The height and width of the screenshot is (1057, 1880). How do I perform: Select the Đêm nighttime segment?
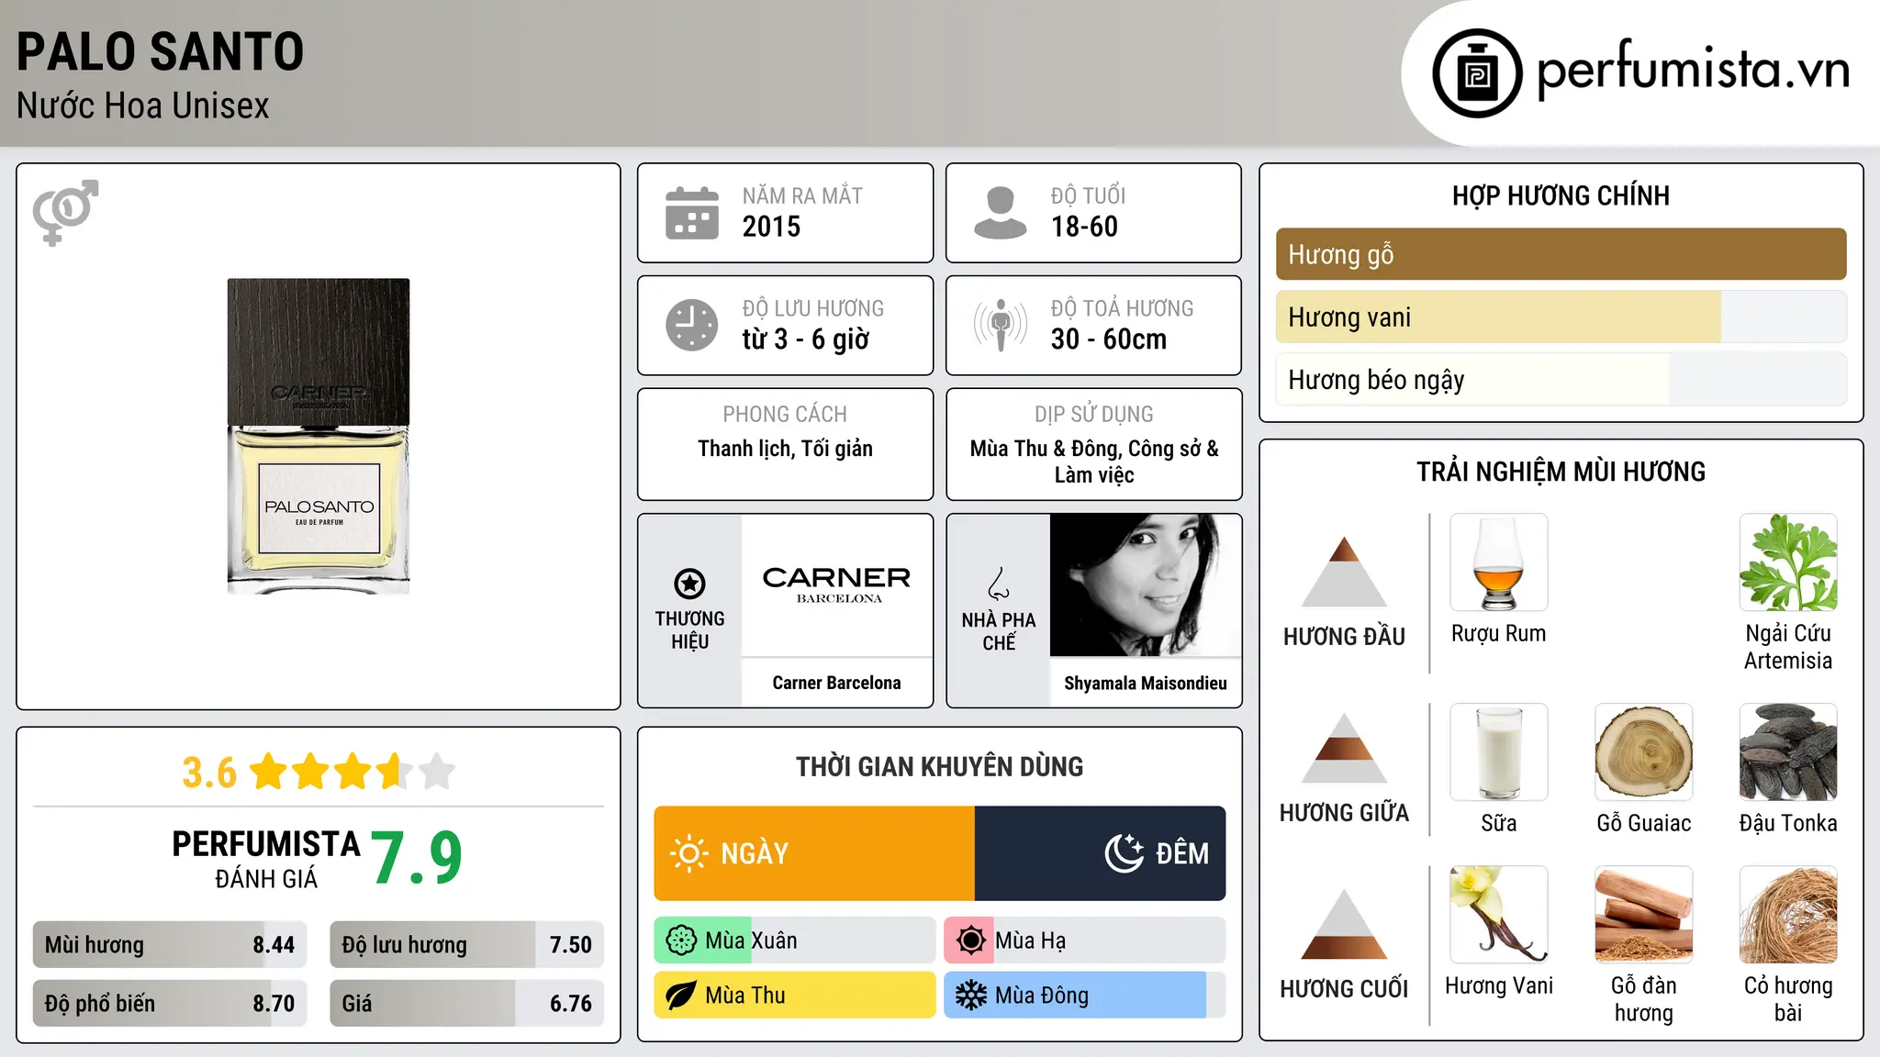click(1100, 853)
